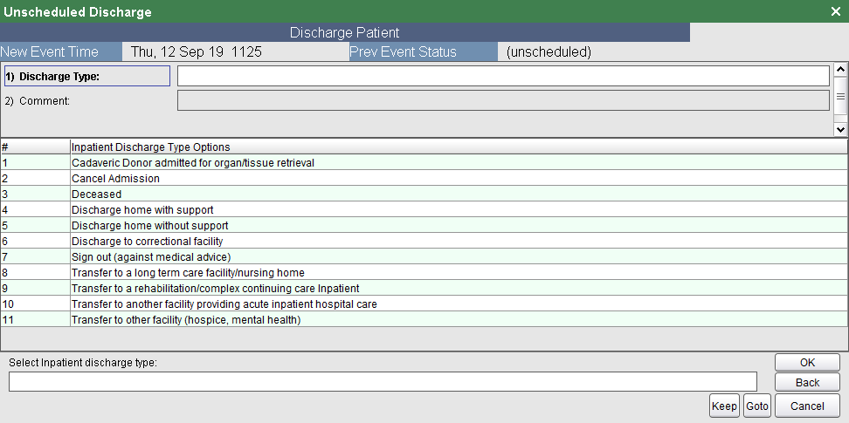Pick Transfer to another facility providing acute care

coord(424,304)
